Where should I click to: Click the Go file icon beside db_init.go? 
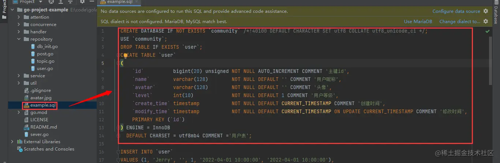[x=33, y=47]
